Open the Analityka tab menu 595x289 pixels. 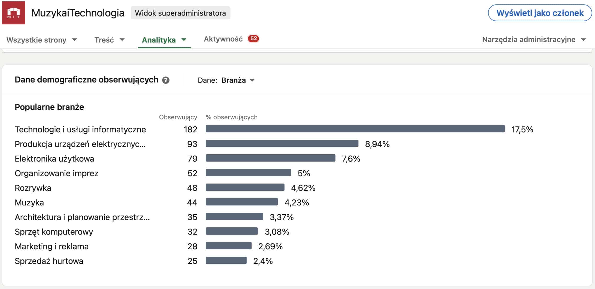tap(164, 40)
